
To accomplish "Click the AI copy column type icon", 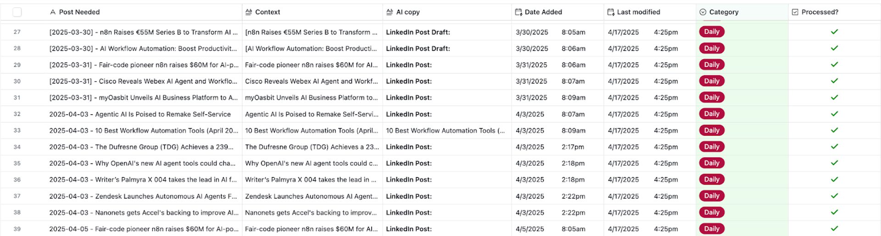I will 390,12.
